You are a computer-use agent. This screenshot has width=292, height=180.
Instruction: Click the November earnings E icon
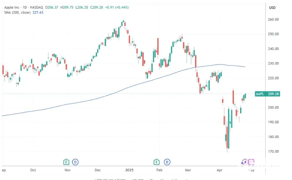[66, 162]
